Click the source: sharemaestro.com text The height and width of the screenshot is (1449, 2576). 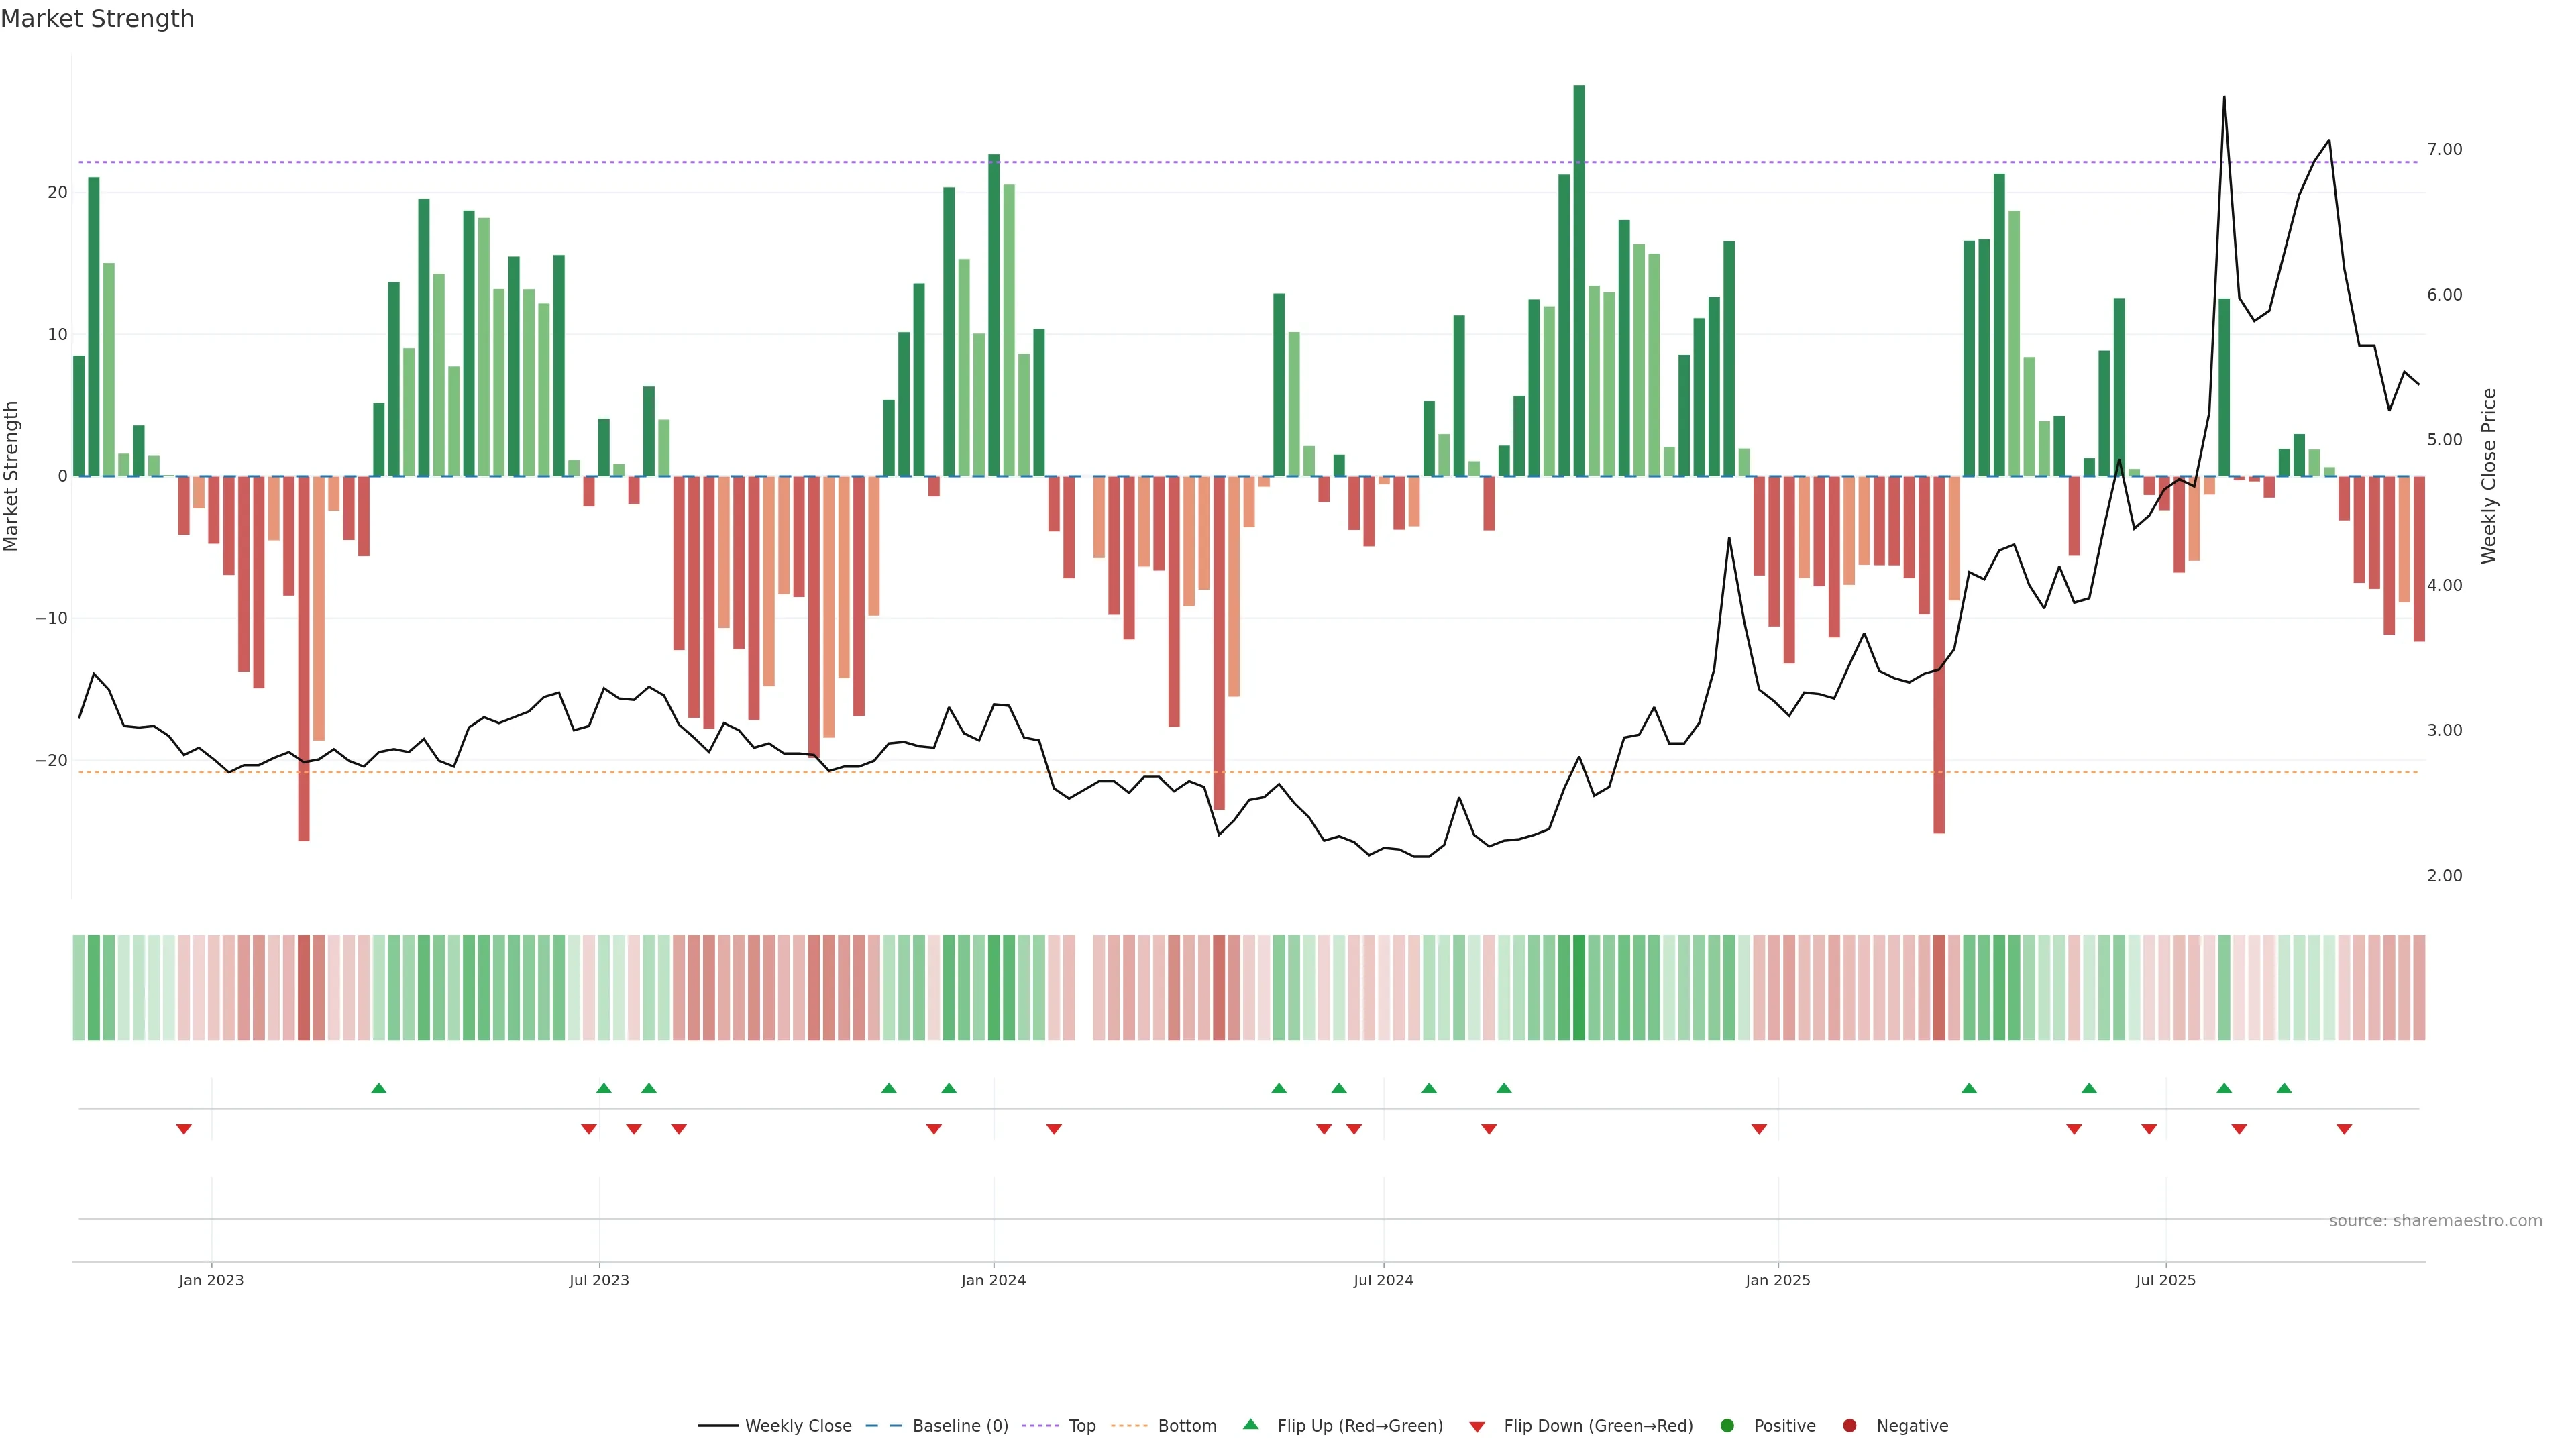point(2435,1221)
